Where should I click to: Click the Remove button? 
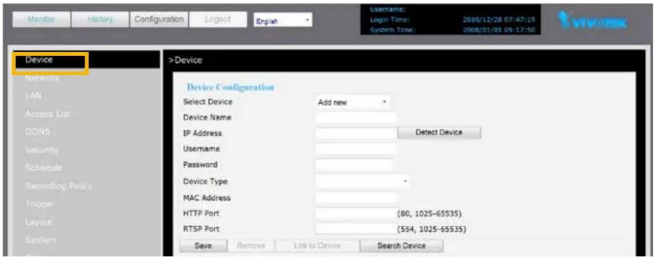tap(252, 245)
